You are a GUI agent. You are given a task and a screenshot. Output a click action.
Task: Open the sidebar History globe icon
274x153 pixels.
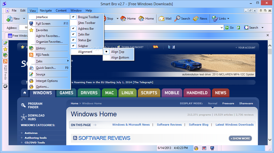pos(5,55)
